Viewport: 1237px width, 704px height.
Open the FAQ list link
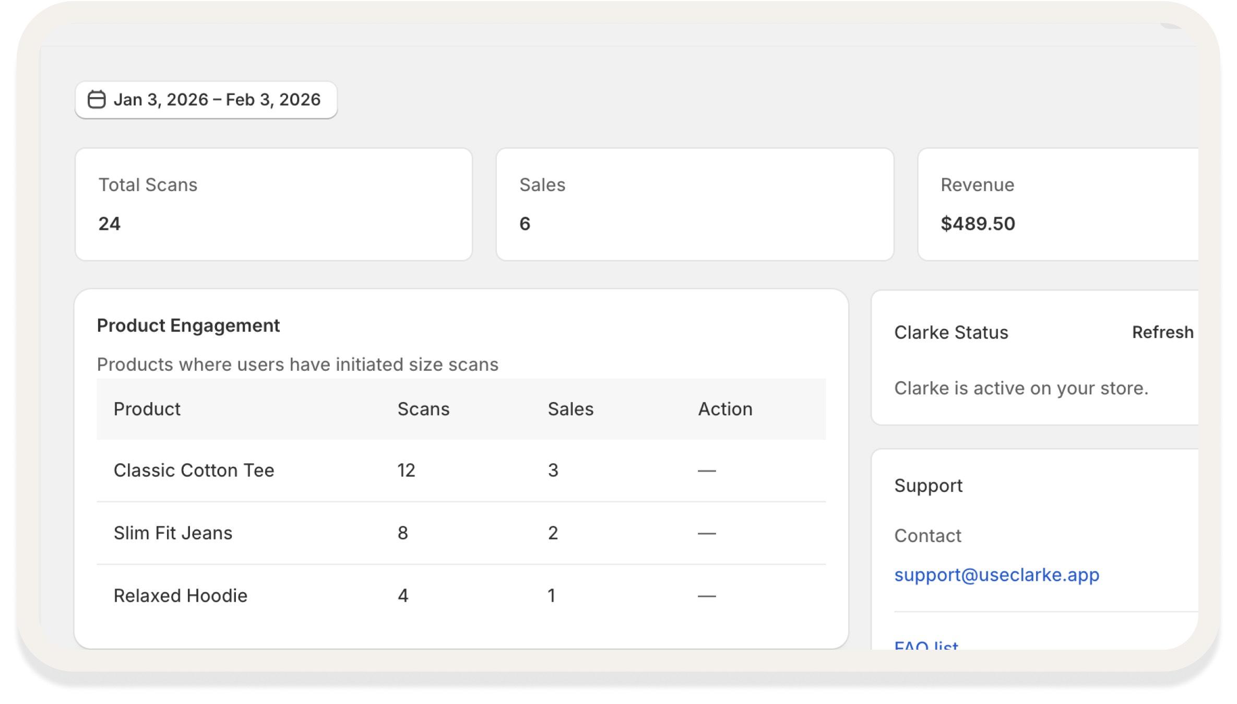pyautogui.click(x=926, y=646)
